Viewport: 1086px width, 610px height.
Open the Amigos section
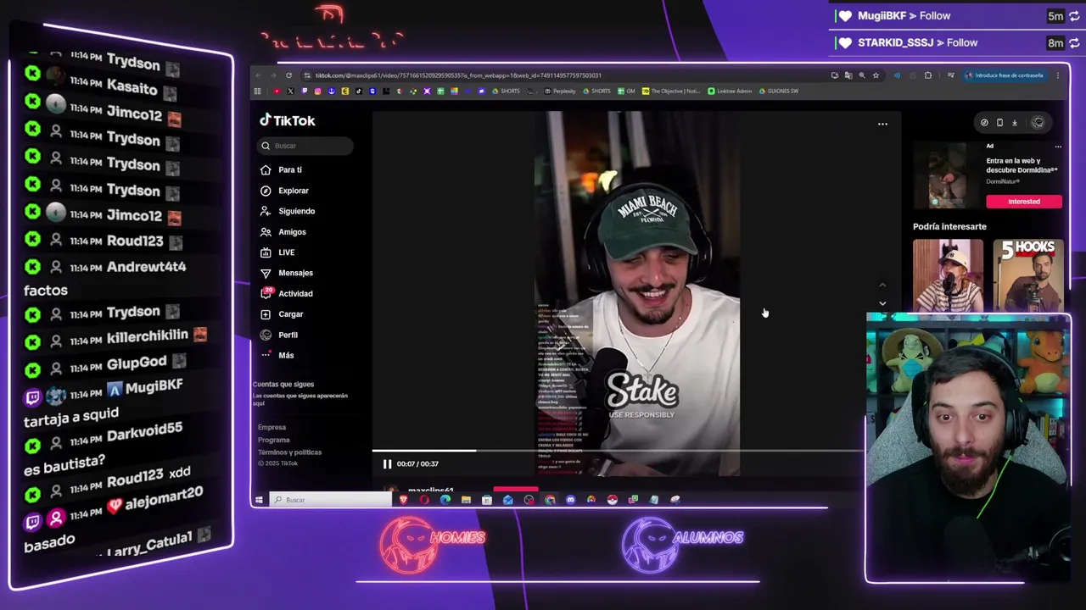pyautogui.click(x=283, y=231)
